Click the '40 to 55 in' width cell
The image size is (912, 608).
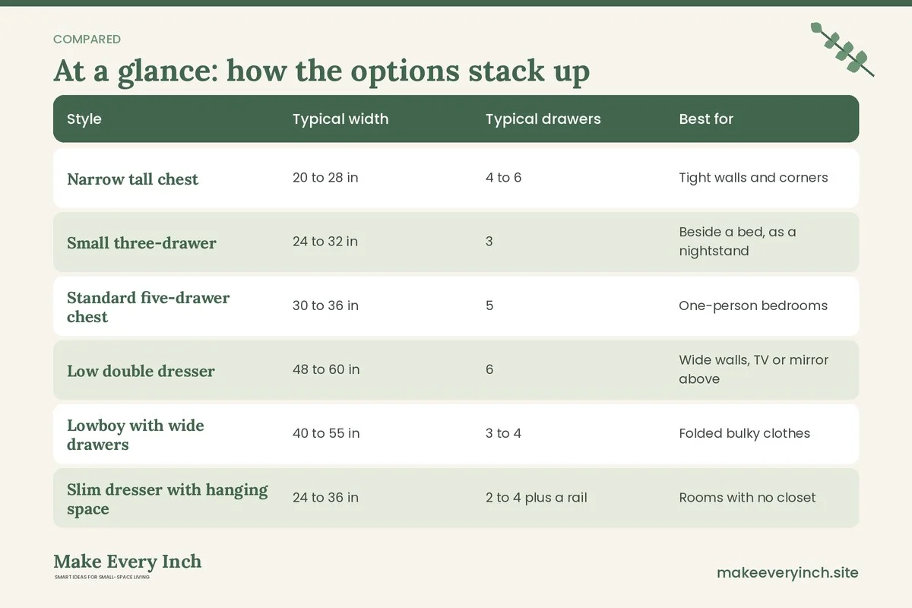pos(326,433)
